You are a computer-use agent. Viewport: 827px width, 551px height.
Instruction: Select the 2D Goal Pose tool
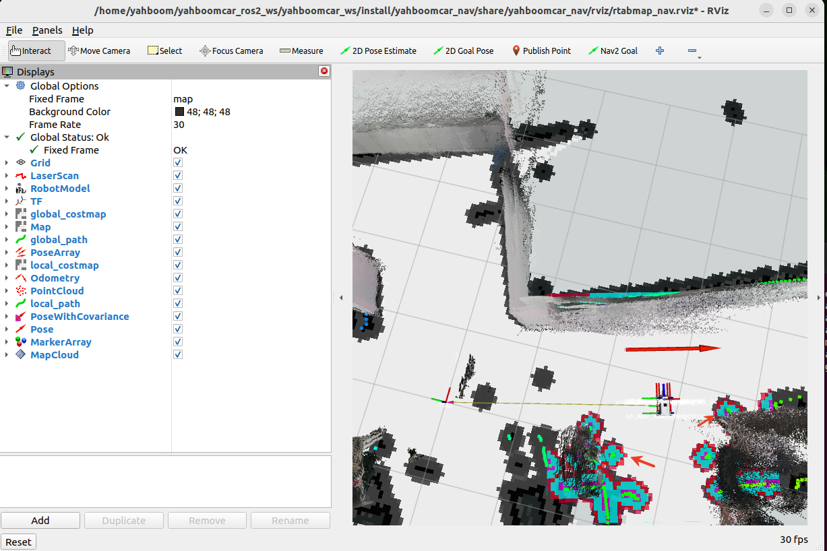tap(463, 51)
